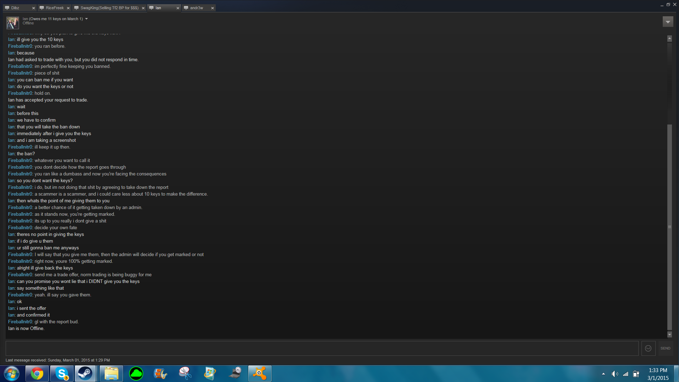
Task: Open Skype from the taskbar
Action: coord(62,374)
